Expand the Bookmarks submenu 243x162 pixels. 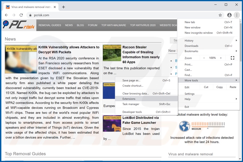coord(211,51)
